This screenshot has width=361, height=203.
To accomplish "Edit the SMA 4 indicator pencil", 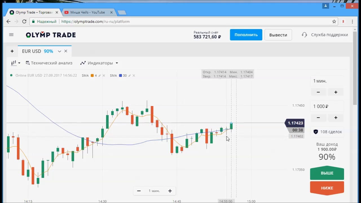I will tap(100, 76).
